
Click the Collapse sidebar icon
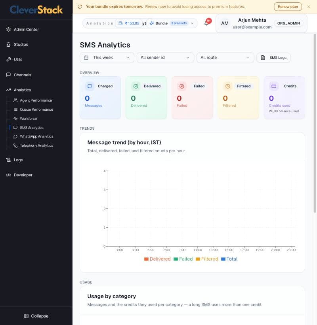pyautogui.click(x=26, y=316)
